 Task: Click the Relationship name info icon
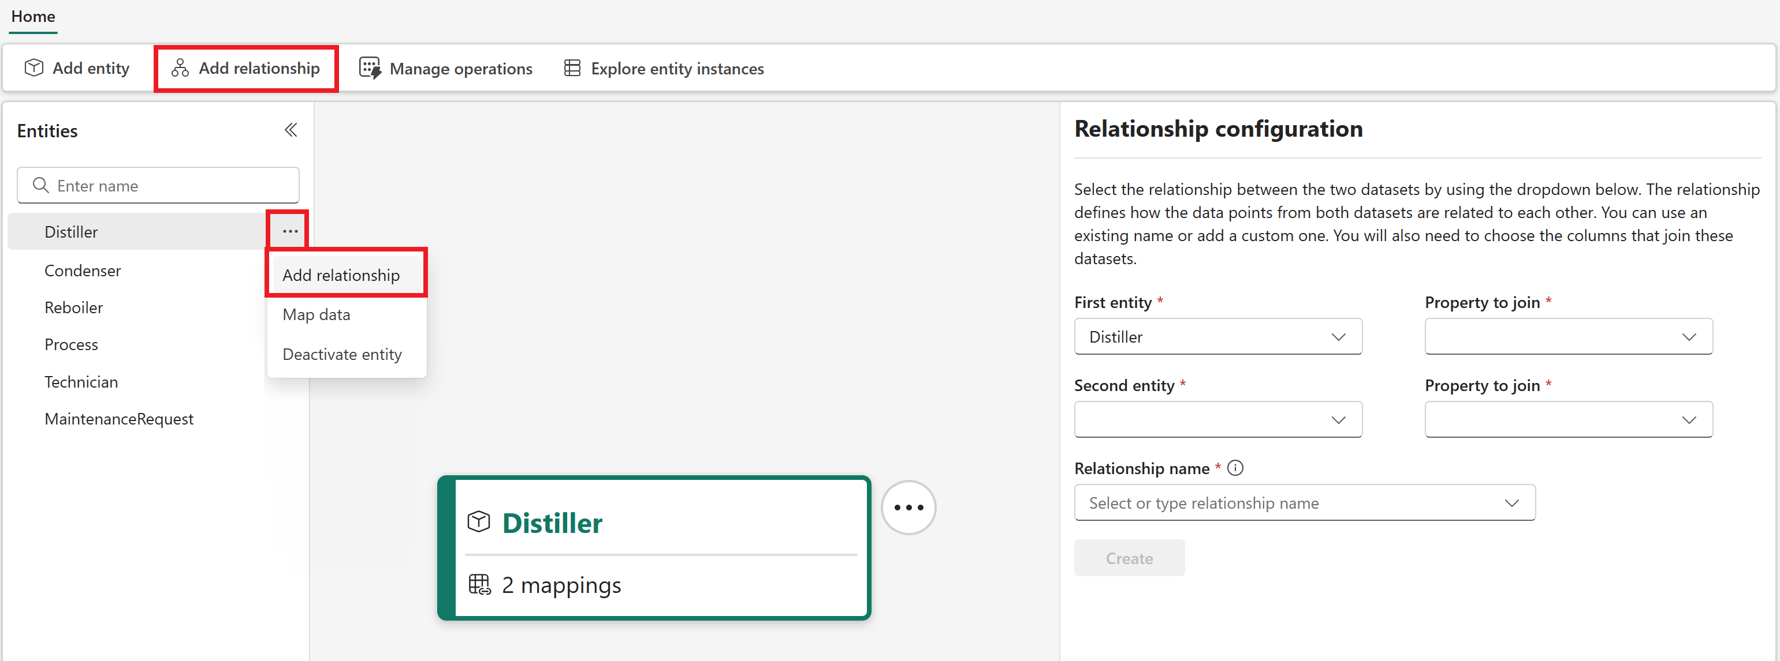pyautogui.click(x=1235, y=468)
